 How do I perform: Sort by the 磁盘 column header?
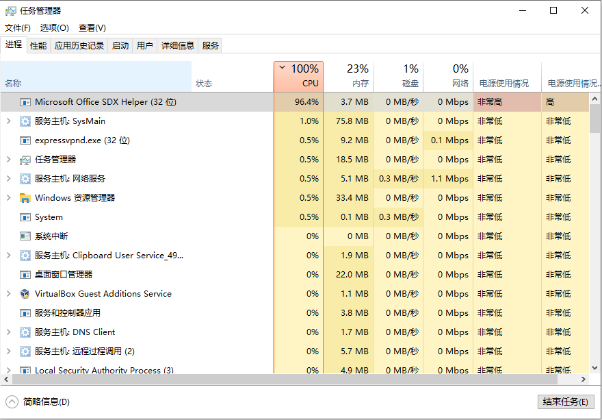click(398, 77)
